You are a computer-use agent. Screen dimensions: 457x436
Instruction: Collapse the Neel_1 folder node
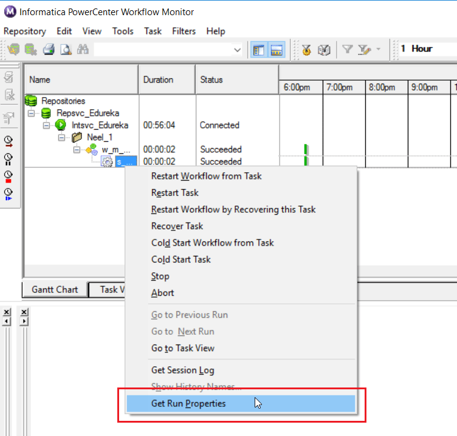(x=61, y=138)
